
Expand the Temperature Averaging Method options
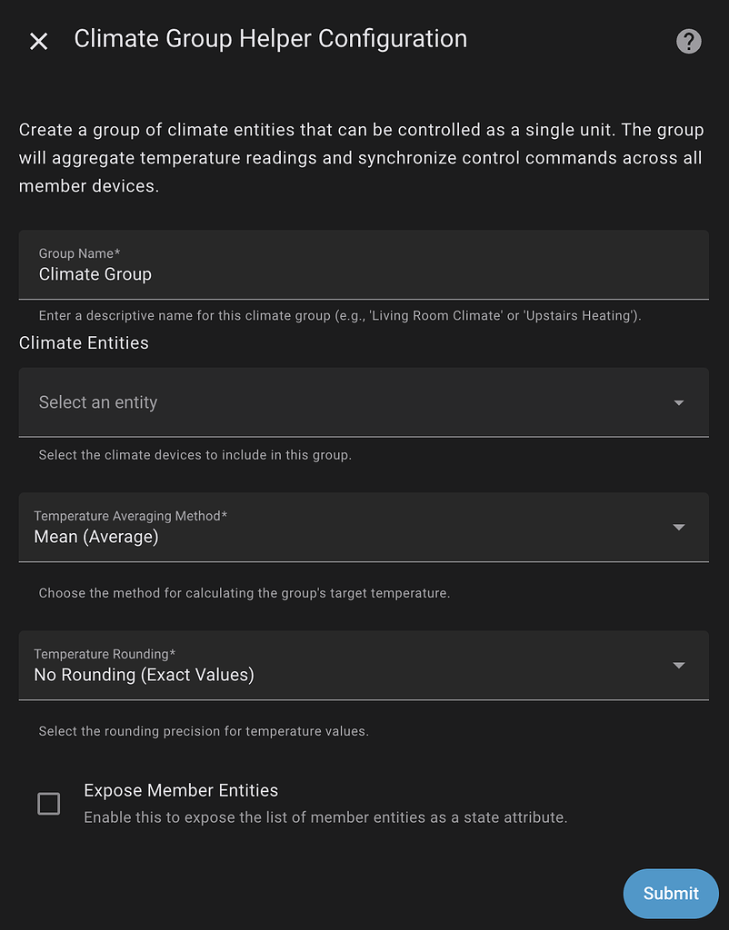[x=364, y=527]
